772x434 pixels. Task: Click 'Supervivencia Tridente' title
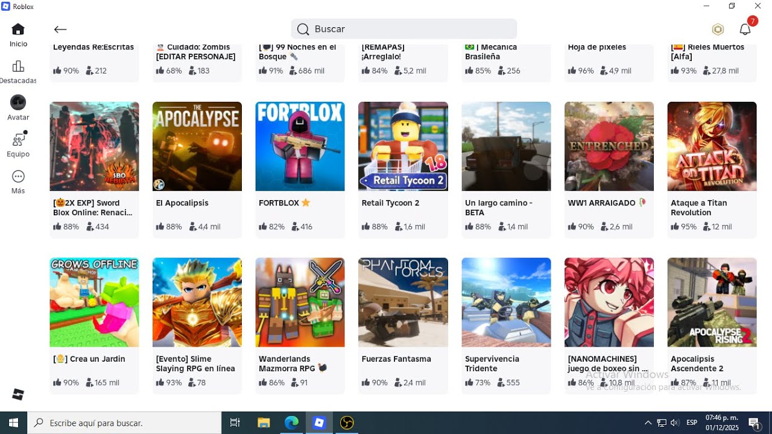click(492, 364)
